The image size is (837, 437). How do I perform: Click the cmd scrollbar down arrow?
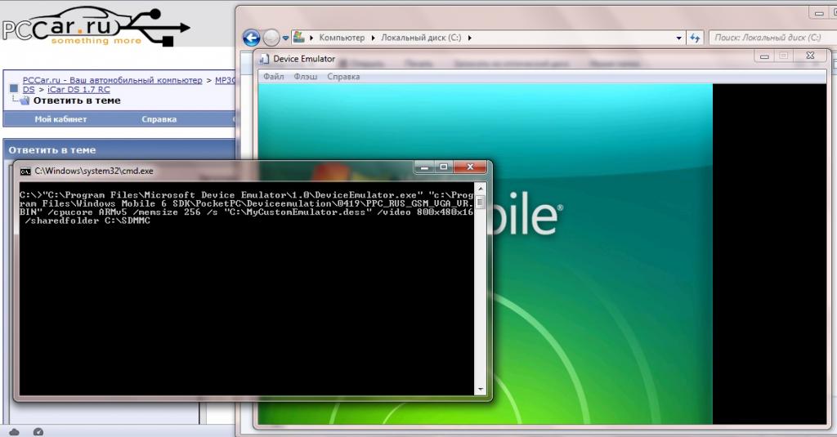(480, 390)
